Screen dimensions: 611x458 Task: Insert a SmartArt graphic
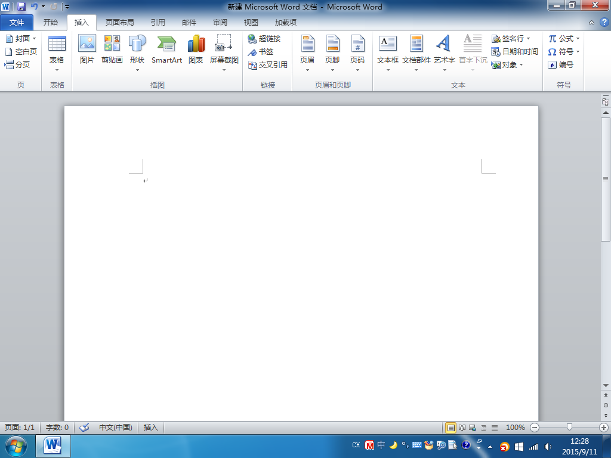tap(167, 49)
